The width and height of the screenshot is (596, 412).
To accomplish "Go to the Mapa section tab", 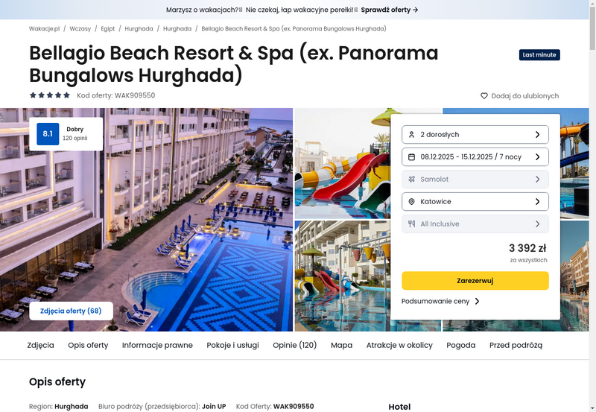I will point(341,345).
